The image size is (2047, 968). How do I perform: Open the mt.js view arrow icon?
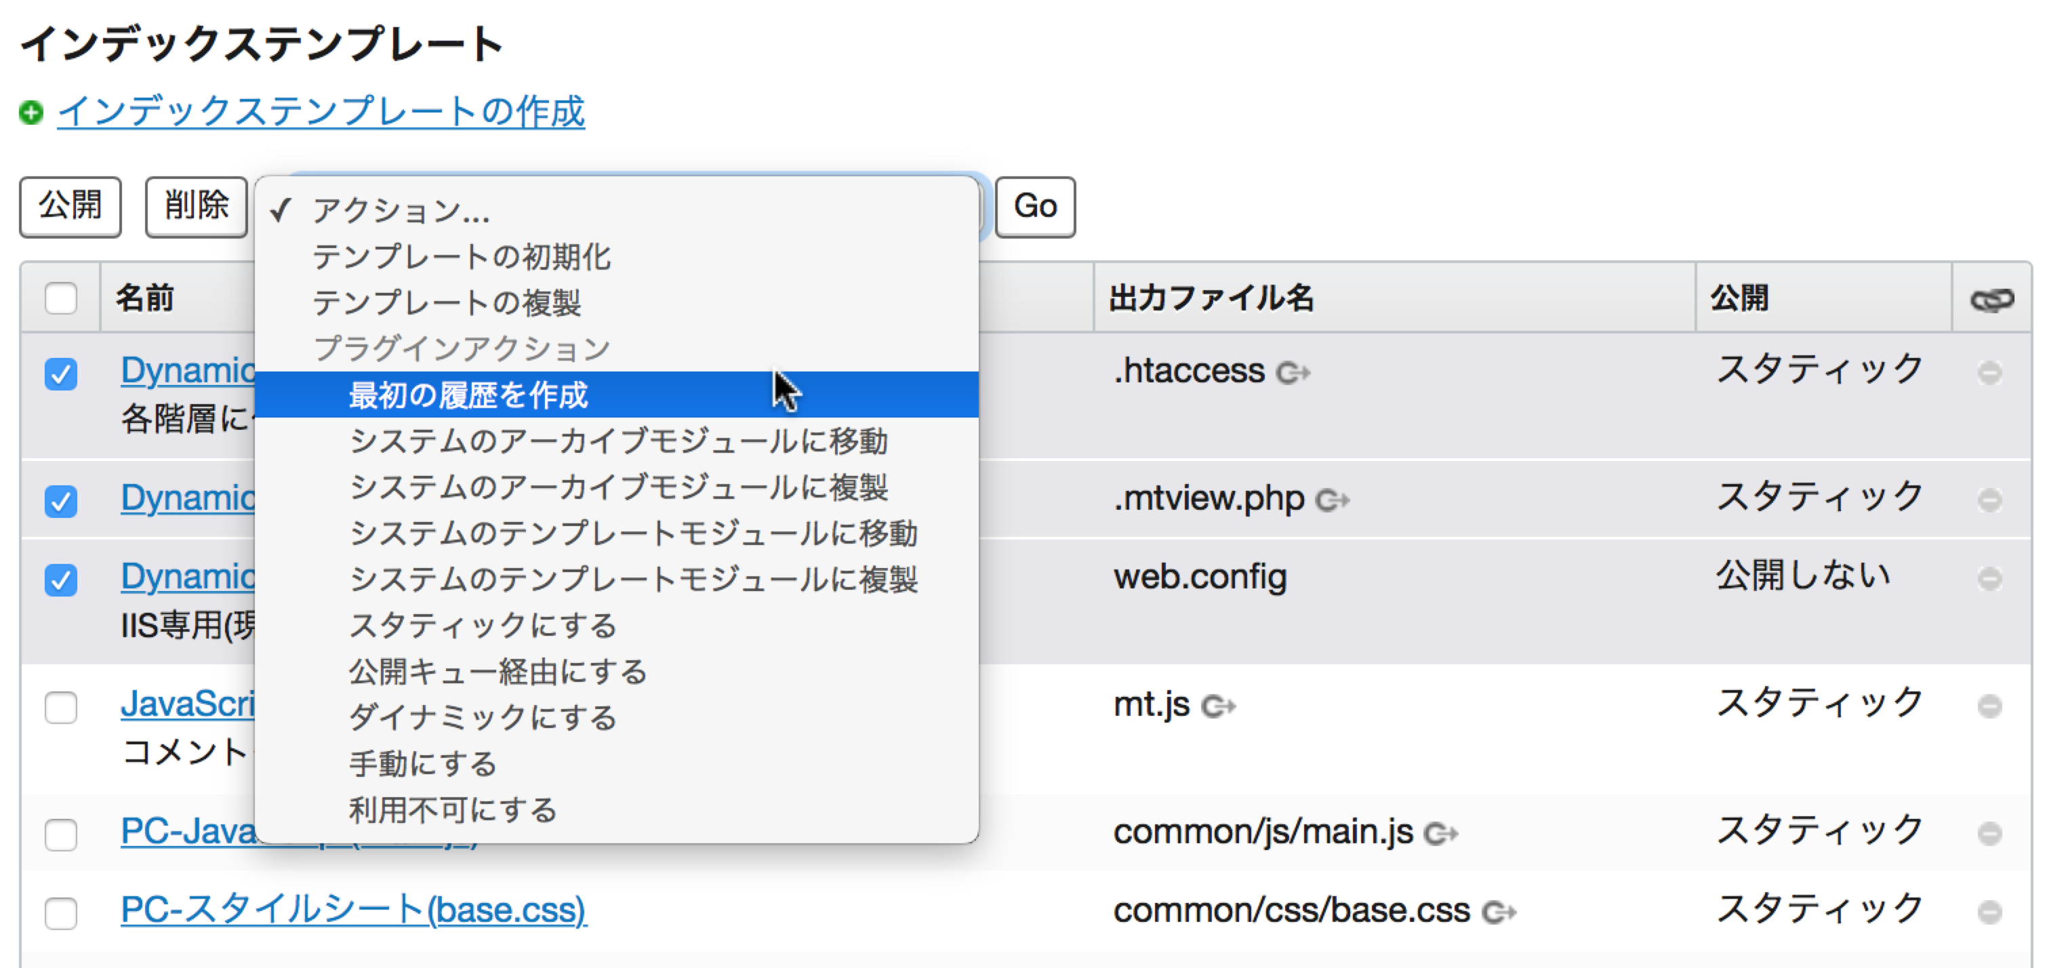coord(1218,706)
